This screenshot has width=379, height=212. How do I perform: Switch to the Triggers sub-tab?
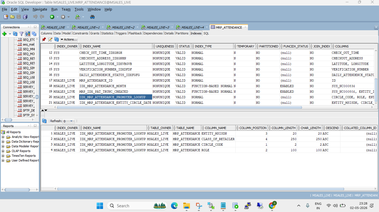tap(121, 33)
